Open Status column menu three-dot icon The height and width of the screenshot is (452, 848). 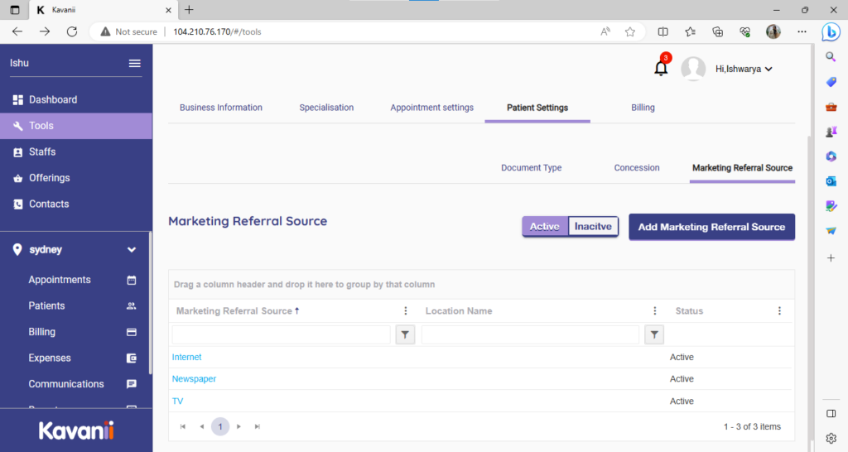(x=779, y=311)
